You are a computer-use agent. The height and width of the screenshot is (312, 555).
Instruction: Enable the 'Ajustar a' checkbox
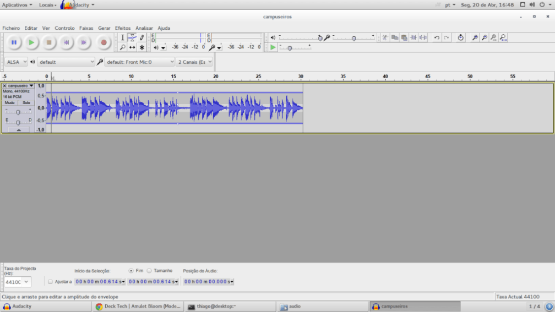tap(51, 282)
